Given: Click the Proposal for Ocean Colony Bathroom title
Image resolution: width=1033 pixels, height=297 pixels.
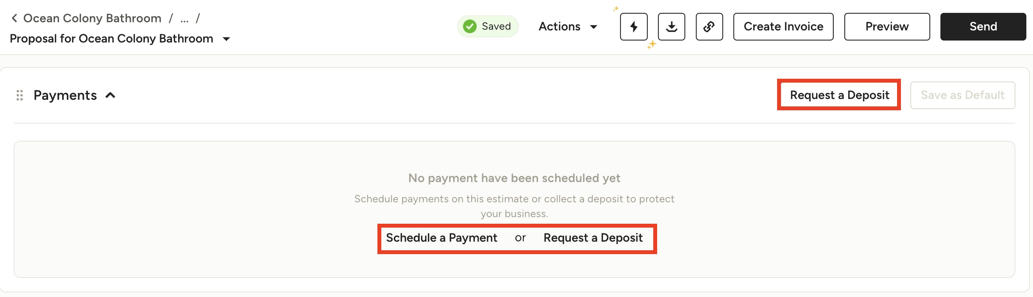Looking at the screenshot, I should pos(111,39).
